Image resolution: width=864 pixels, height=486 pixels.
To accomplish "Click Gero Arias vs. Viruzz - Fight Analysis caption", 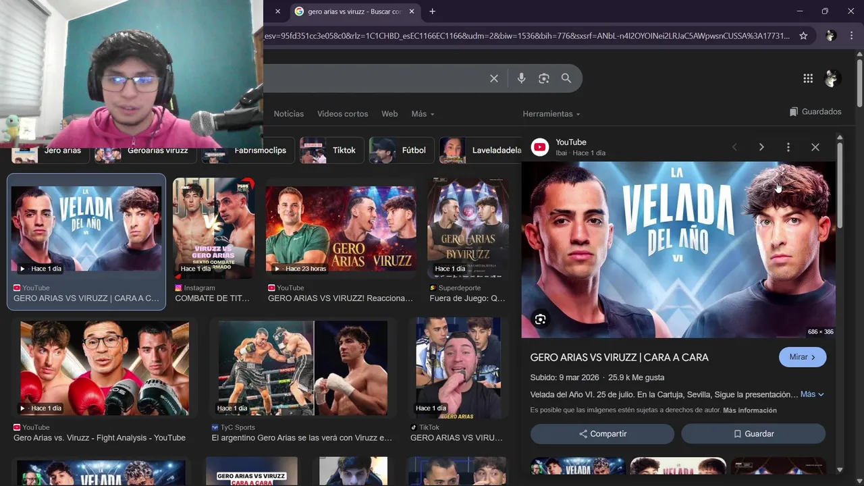I will click(99, 438).
